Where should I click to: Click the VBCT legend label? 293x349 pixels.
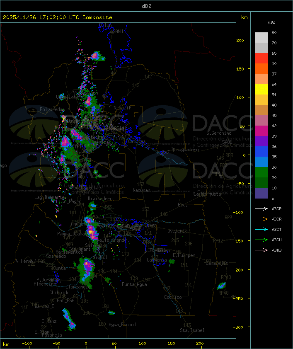(x=276, y=230)
